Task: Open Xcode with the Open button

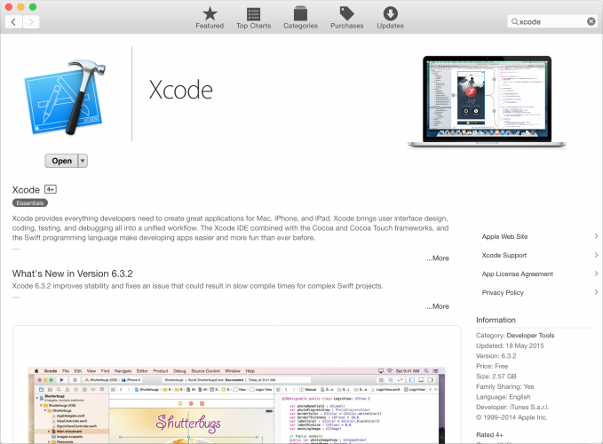Action: [61, 161]
